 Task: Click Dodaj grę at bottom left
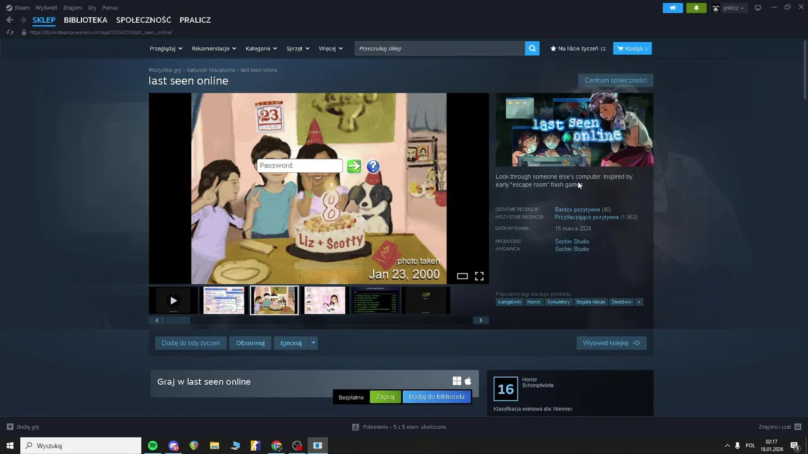pos(23,427)
